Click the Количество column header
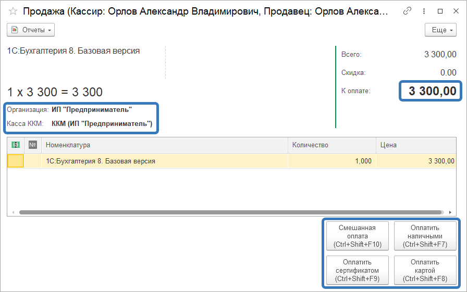467x292 pixels. [332, 145]
